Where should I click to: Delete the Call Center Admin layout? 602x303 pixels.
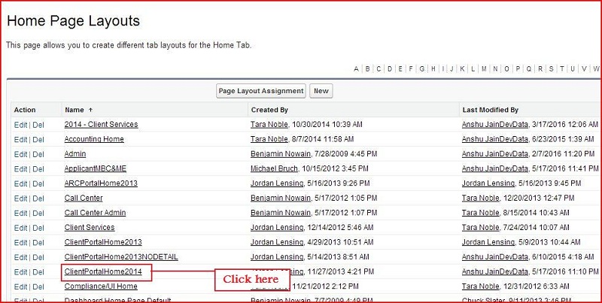[x=38, y=213]
